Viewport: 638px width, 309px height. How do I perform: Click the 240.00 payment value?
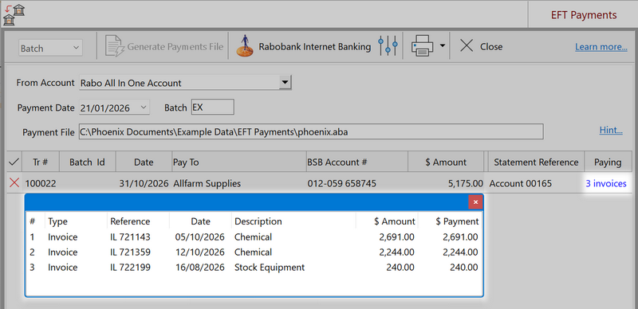[464, 267]
